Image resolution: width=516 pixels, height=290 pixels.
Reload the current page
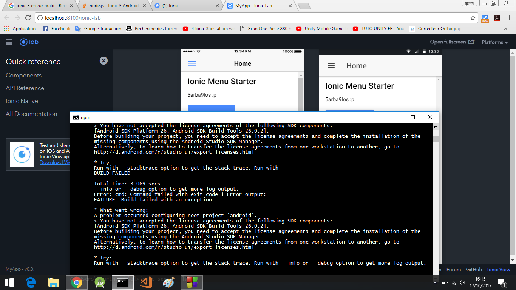click(x=28, y=18)
